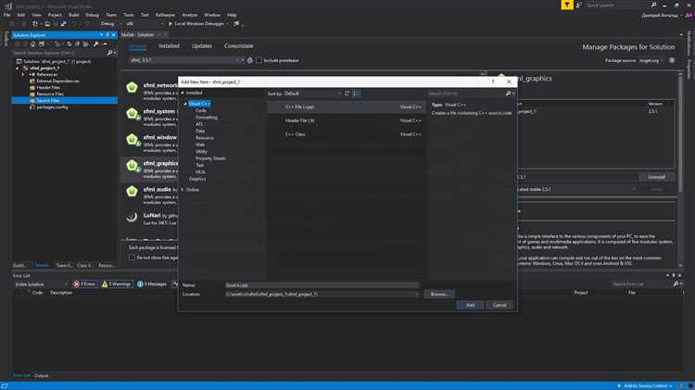Click NuGet search refresh icon
695x390 pixels.
pos(250,60)
